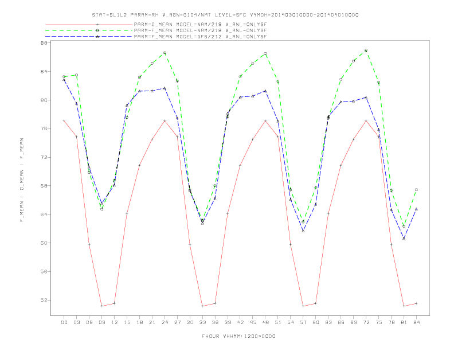Screen dimensions: 454x351
Task: Click x-axis tick label 15
Action: click(127, 322)
